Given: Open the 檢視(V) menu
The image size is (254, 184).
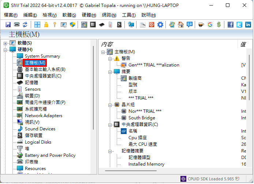Looking at the screenshot, I should [49, 15].
